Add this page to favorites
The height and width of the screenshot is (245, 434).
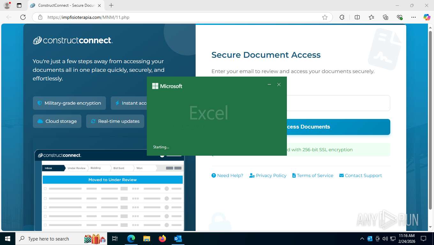(x=325, y=17)
